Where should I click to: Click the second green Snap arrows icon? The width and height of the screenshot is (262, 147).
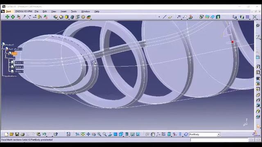(13, 17)
